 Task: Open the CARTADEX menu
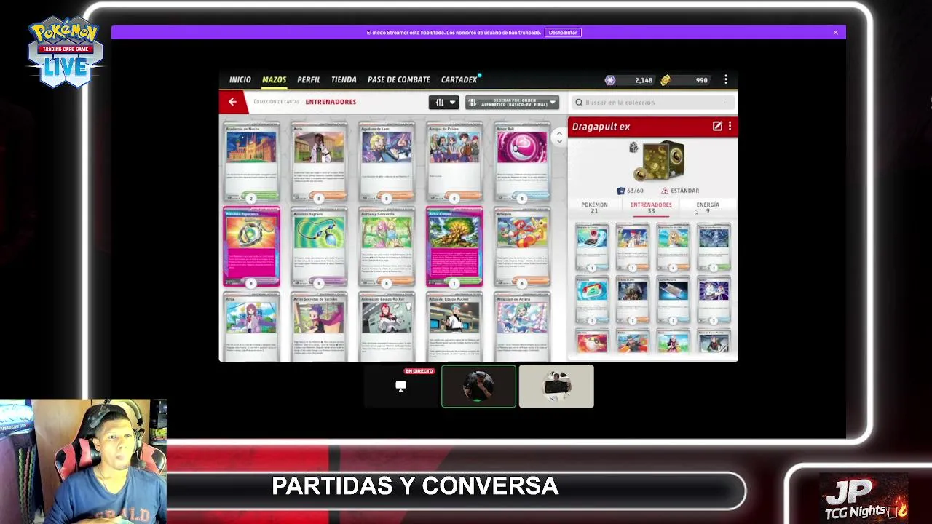(459, 79)
